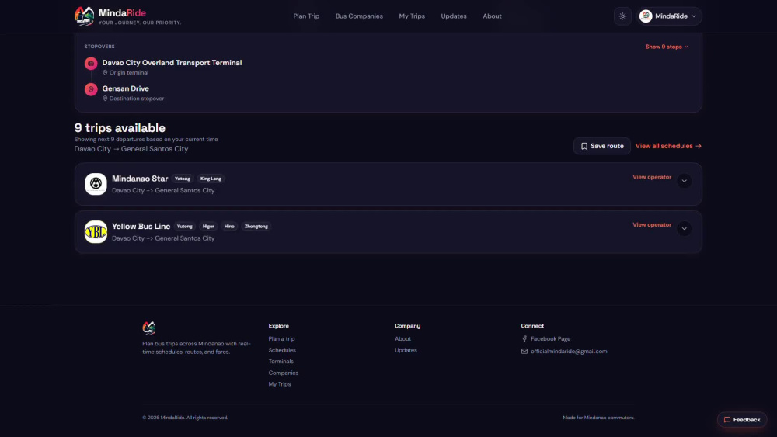Click the Mindanao Star operator name
The width and height of the screenshot is (777, 437).
click(140, 179)
